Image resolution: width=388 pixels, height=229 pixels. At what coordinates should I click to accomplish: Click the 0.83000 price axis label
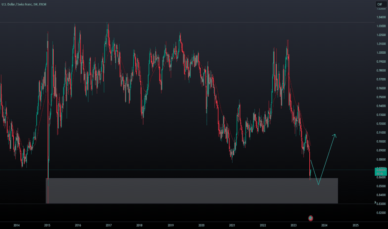click(381, 204)
